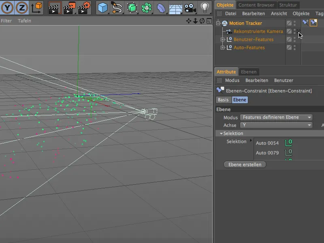
Task: Click the reconstructed camera in the viewport
Action: coord(149,113)
